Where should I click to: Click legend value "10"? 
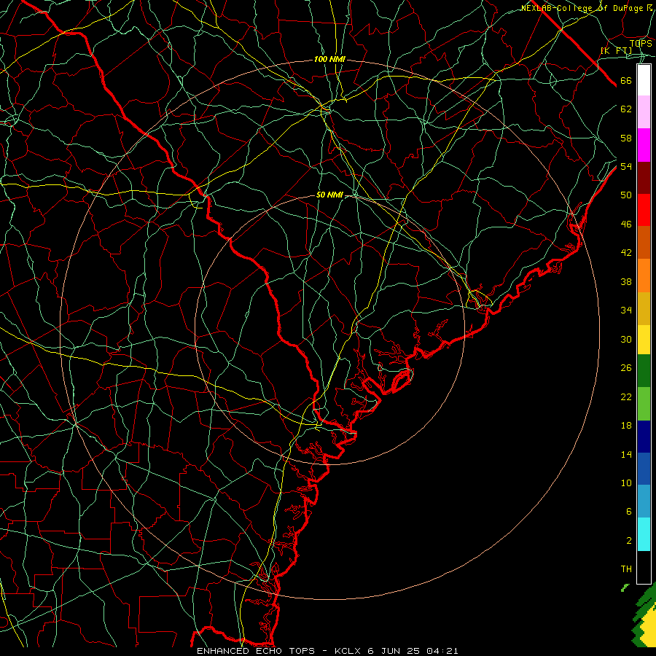pyautogui.click(x=626, y=483)
